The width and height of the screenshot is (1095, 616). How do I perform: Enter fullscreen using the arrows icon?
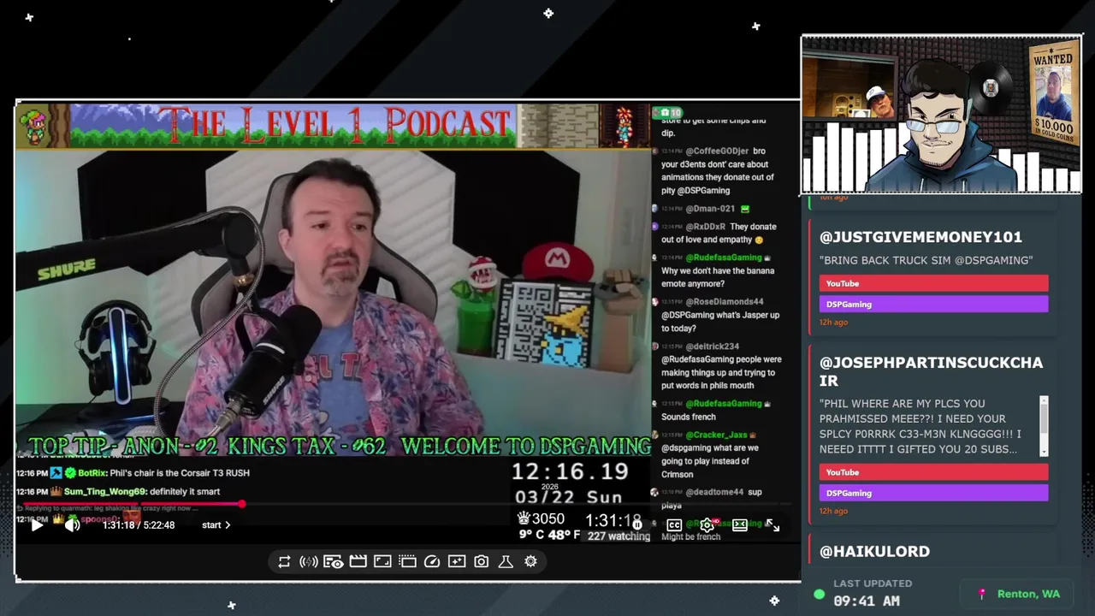[x=772, y=525]
